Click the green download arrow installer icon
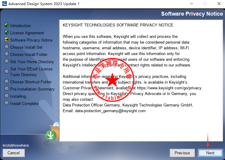Image resolution: width=225 pixels, height=160 pixels. point(51,135)
